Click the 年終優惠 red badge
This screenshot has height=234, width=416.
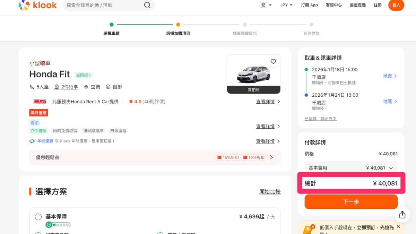(x=38, y=113)
